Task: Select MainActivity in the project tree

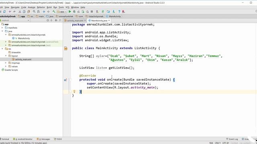Action: [x=24, y=38]
